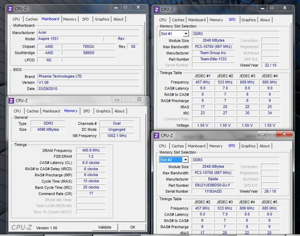Open the CPU tab in Mainboard window

(16, 19)
